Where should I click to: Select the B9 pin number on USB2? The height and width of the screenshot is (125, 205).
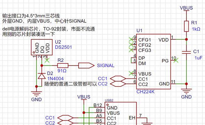[99, 110]
